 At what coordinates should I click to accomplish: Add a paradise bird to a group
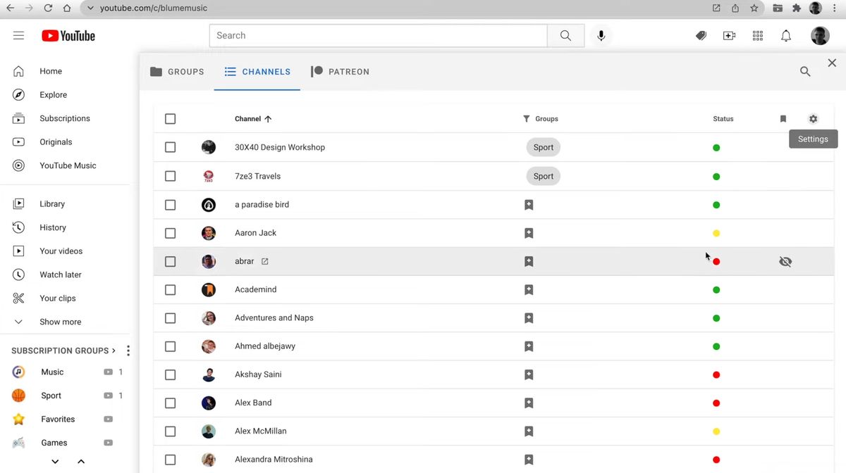coord(529,205)
